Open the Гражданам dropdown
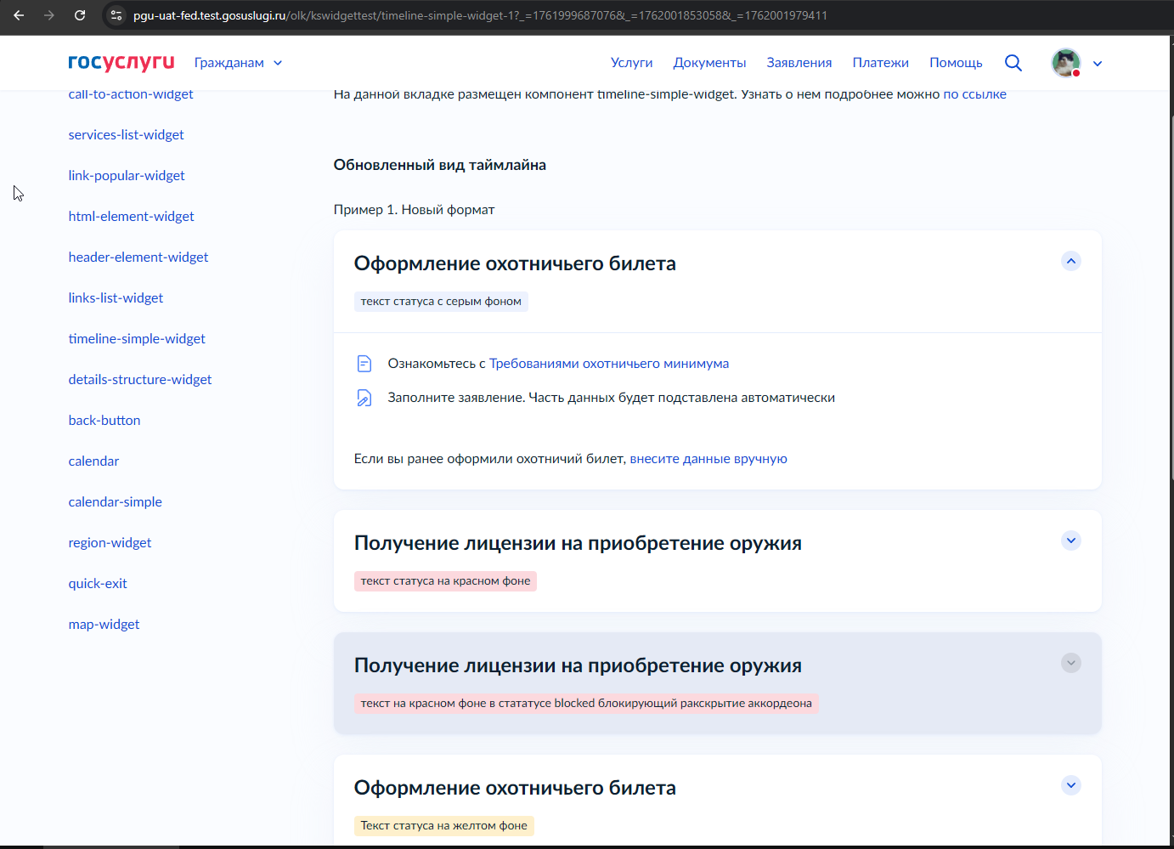1174x849 pixels. point(238,63)
